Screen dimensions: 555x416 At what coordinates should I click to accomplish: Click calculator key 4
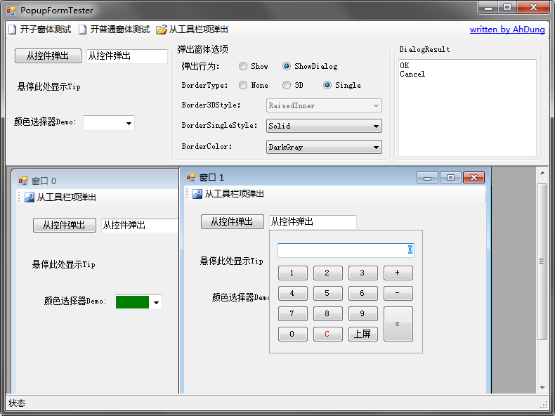point(293,293)
